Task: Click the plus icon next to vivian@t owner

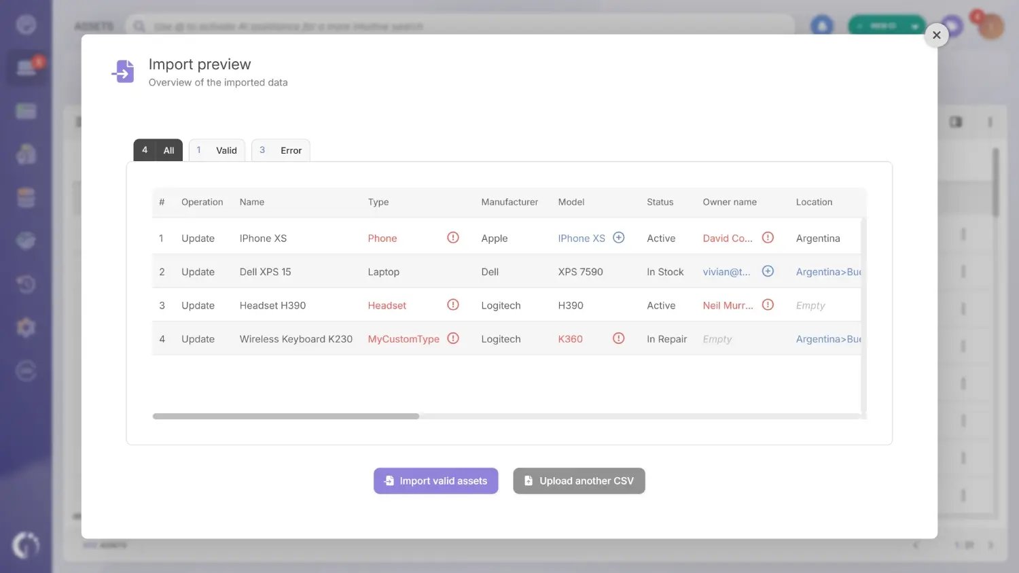Action: [768, 271]
